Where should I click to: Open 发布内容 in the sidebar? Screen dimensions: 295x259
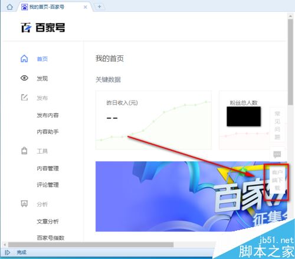(48, 115)
